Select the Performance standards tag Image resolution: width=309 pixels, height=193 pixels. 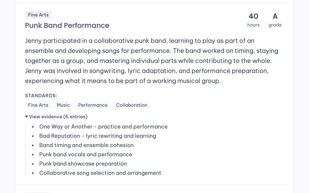coord(93,105)
